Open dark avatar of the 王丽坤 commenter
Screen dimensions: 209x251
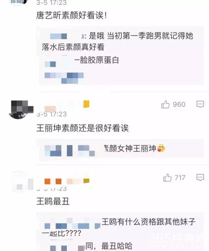pyautogui.click(x=21, y=110)
